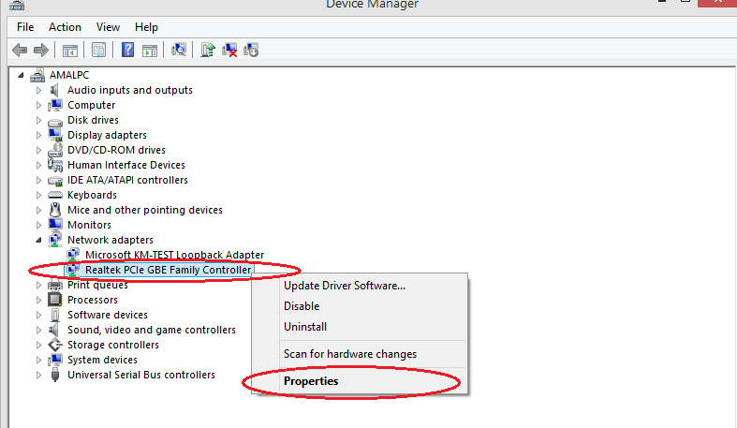
Task: Click the Update driver software toolbar icon
Action: coord(207,50)
